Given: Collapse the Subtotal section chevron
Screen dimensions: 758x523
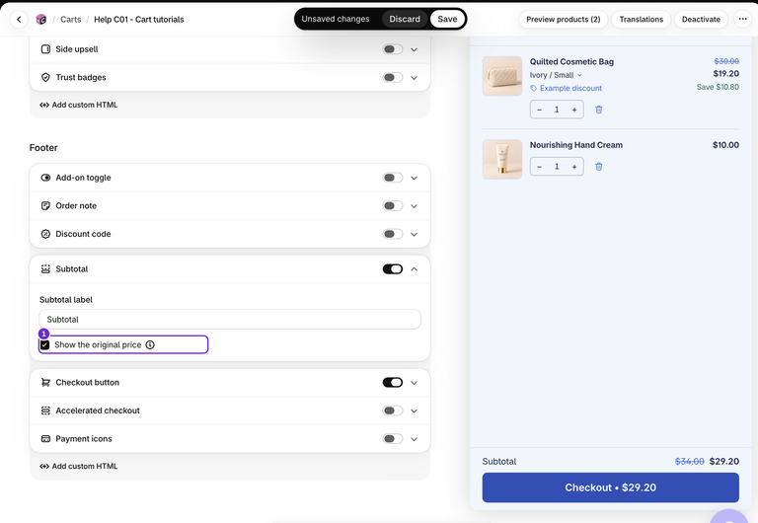Looking at the screenshot, I should tap(415, 269).
